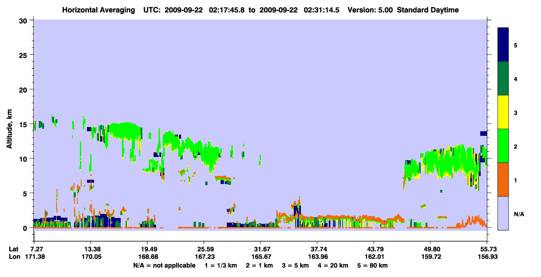541x277 pixels.
Task: Click longitude value 159.72
Action: 430,257
